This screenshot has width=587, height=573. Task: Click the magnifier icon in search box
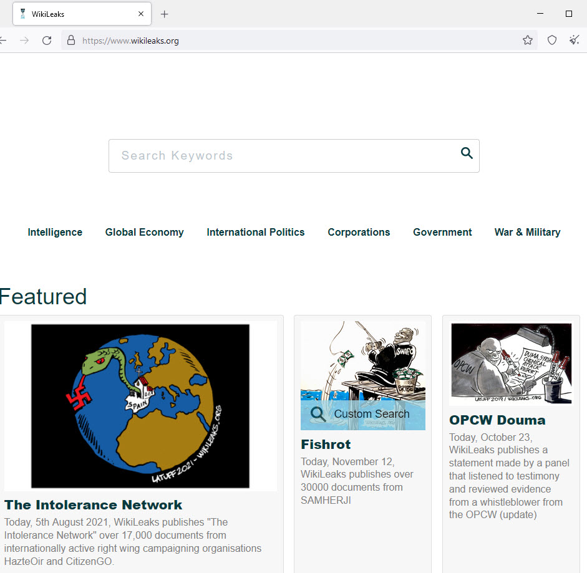click(x=467, y=153)
